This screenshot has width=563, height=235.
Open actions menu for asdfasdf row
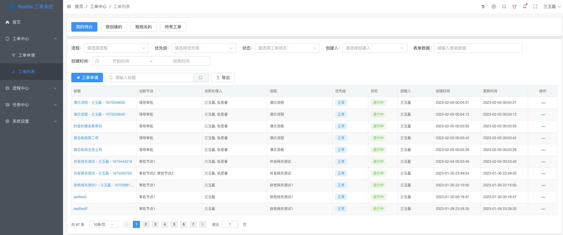(543, 209)
